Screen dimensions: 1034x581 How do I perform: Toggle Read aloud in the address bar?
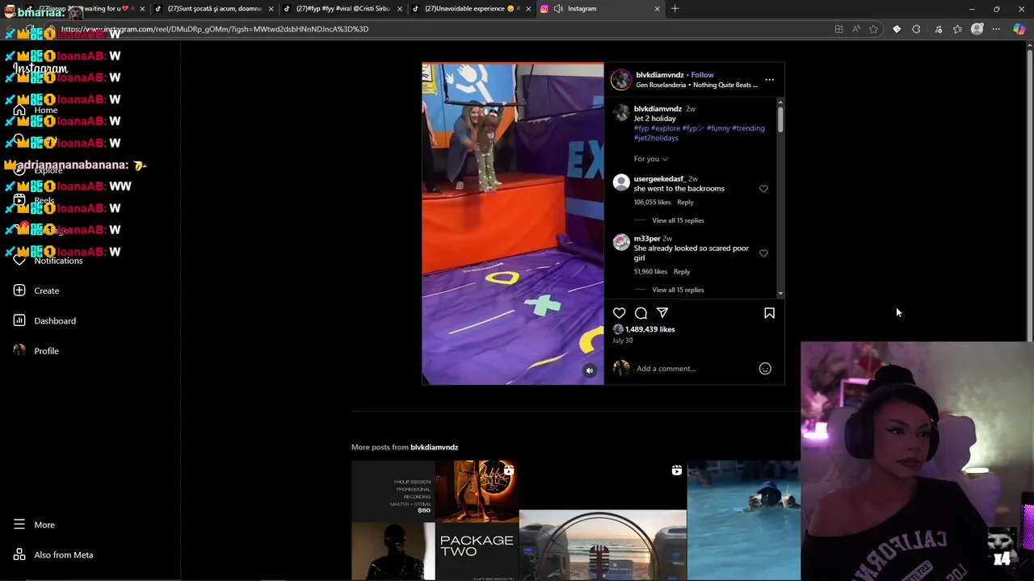click(x=856, y=29)
